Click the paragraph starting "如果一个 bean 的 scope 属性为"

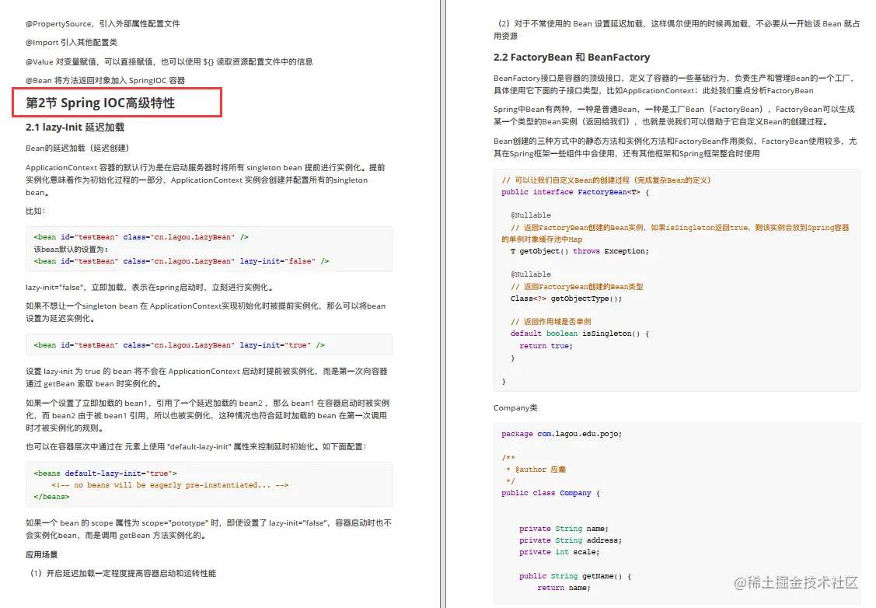click(208, 529)
